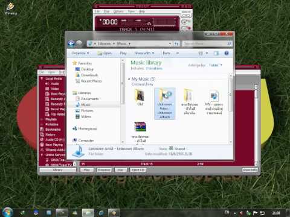The width and height of the screenshot is (290, 217).
Task: Open Computer in navigation pane
Action: click(x=83, y=140)
